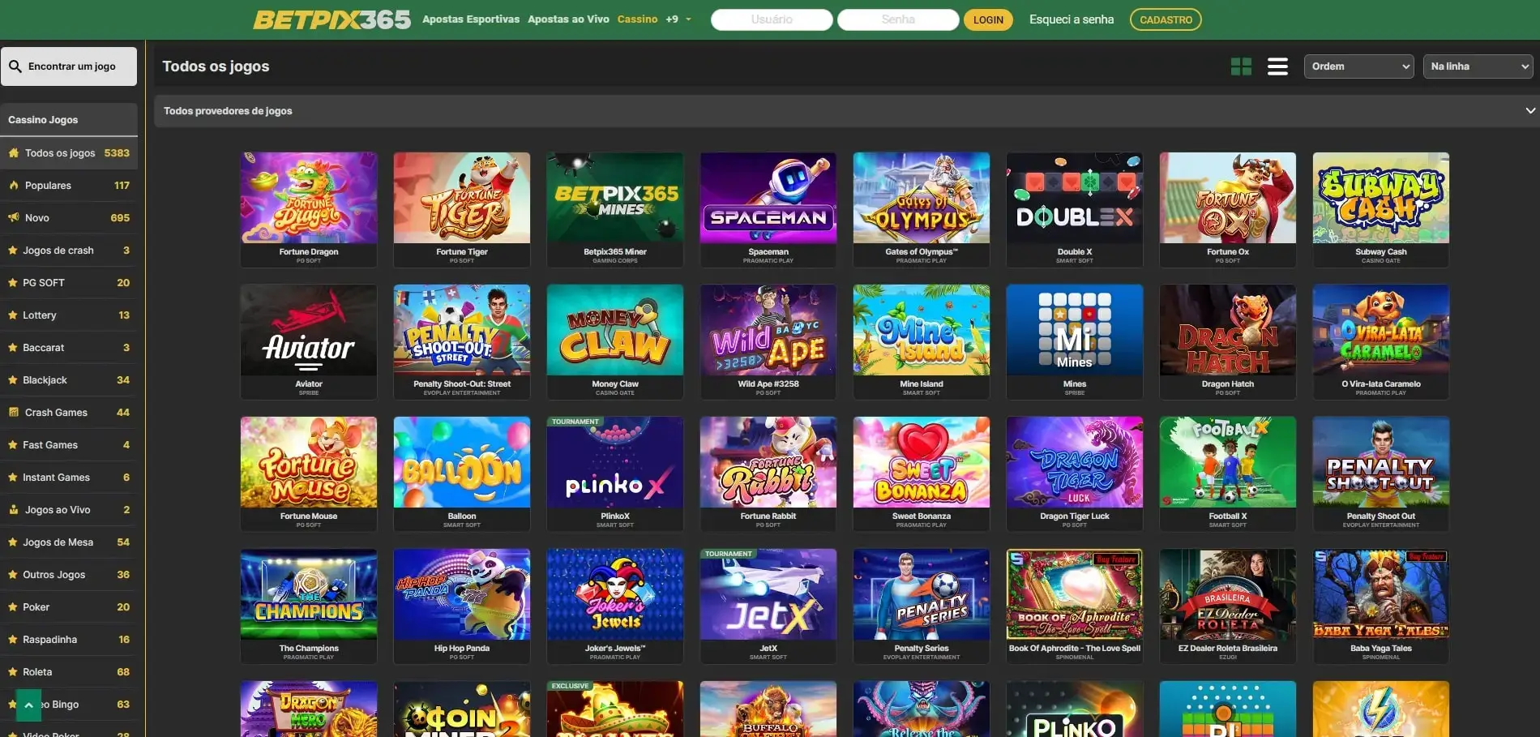
Task: Open Apostas ao Vivo menu item
Action: click(x=568, y=19)
